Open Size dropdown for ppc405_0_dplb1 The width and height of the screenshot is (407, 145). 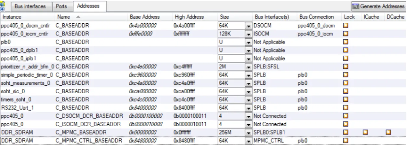click(249, 50)
